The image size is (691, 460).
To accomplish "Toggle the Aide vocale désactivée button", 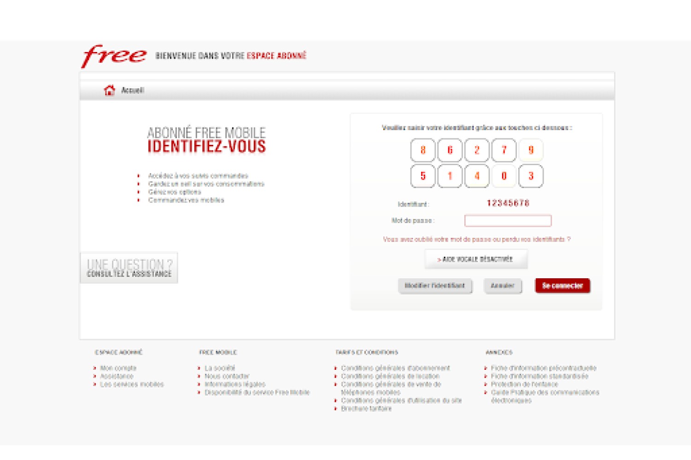I will tap(476, 259).
